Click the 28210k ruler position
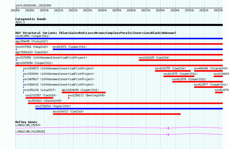This screenshot has width=230, height=149. tap(59, 10)
